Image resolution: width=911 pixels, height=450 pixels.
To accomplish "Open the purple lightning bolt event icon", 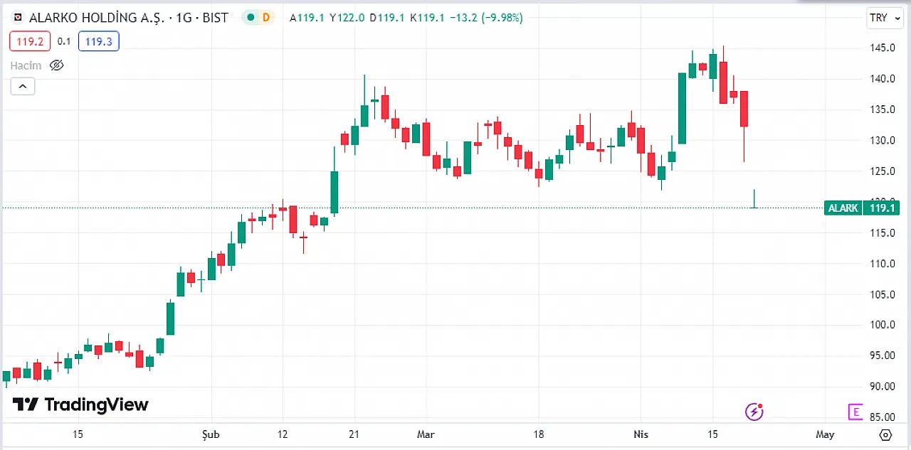I will pos(754,411).
